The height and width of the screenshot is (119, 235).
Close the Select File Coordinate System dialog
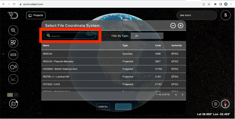[180, 25]
